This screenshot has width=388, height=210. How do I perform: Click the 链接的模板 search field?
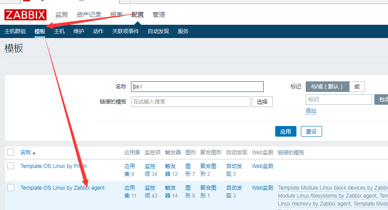[191, 102]
